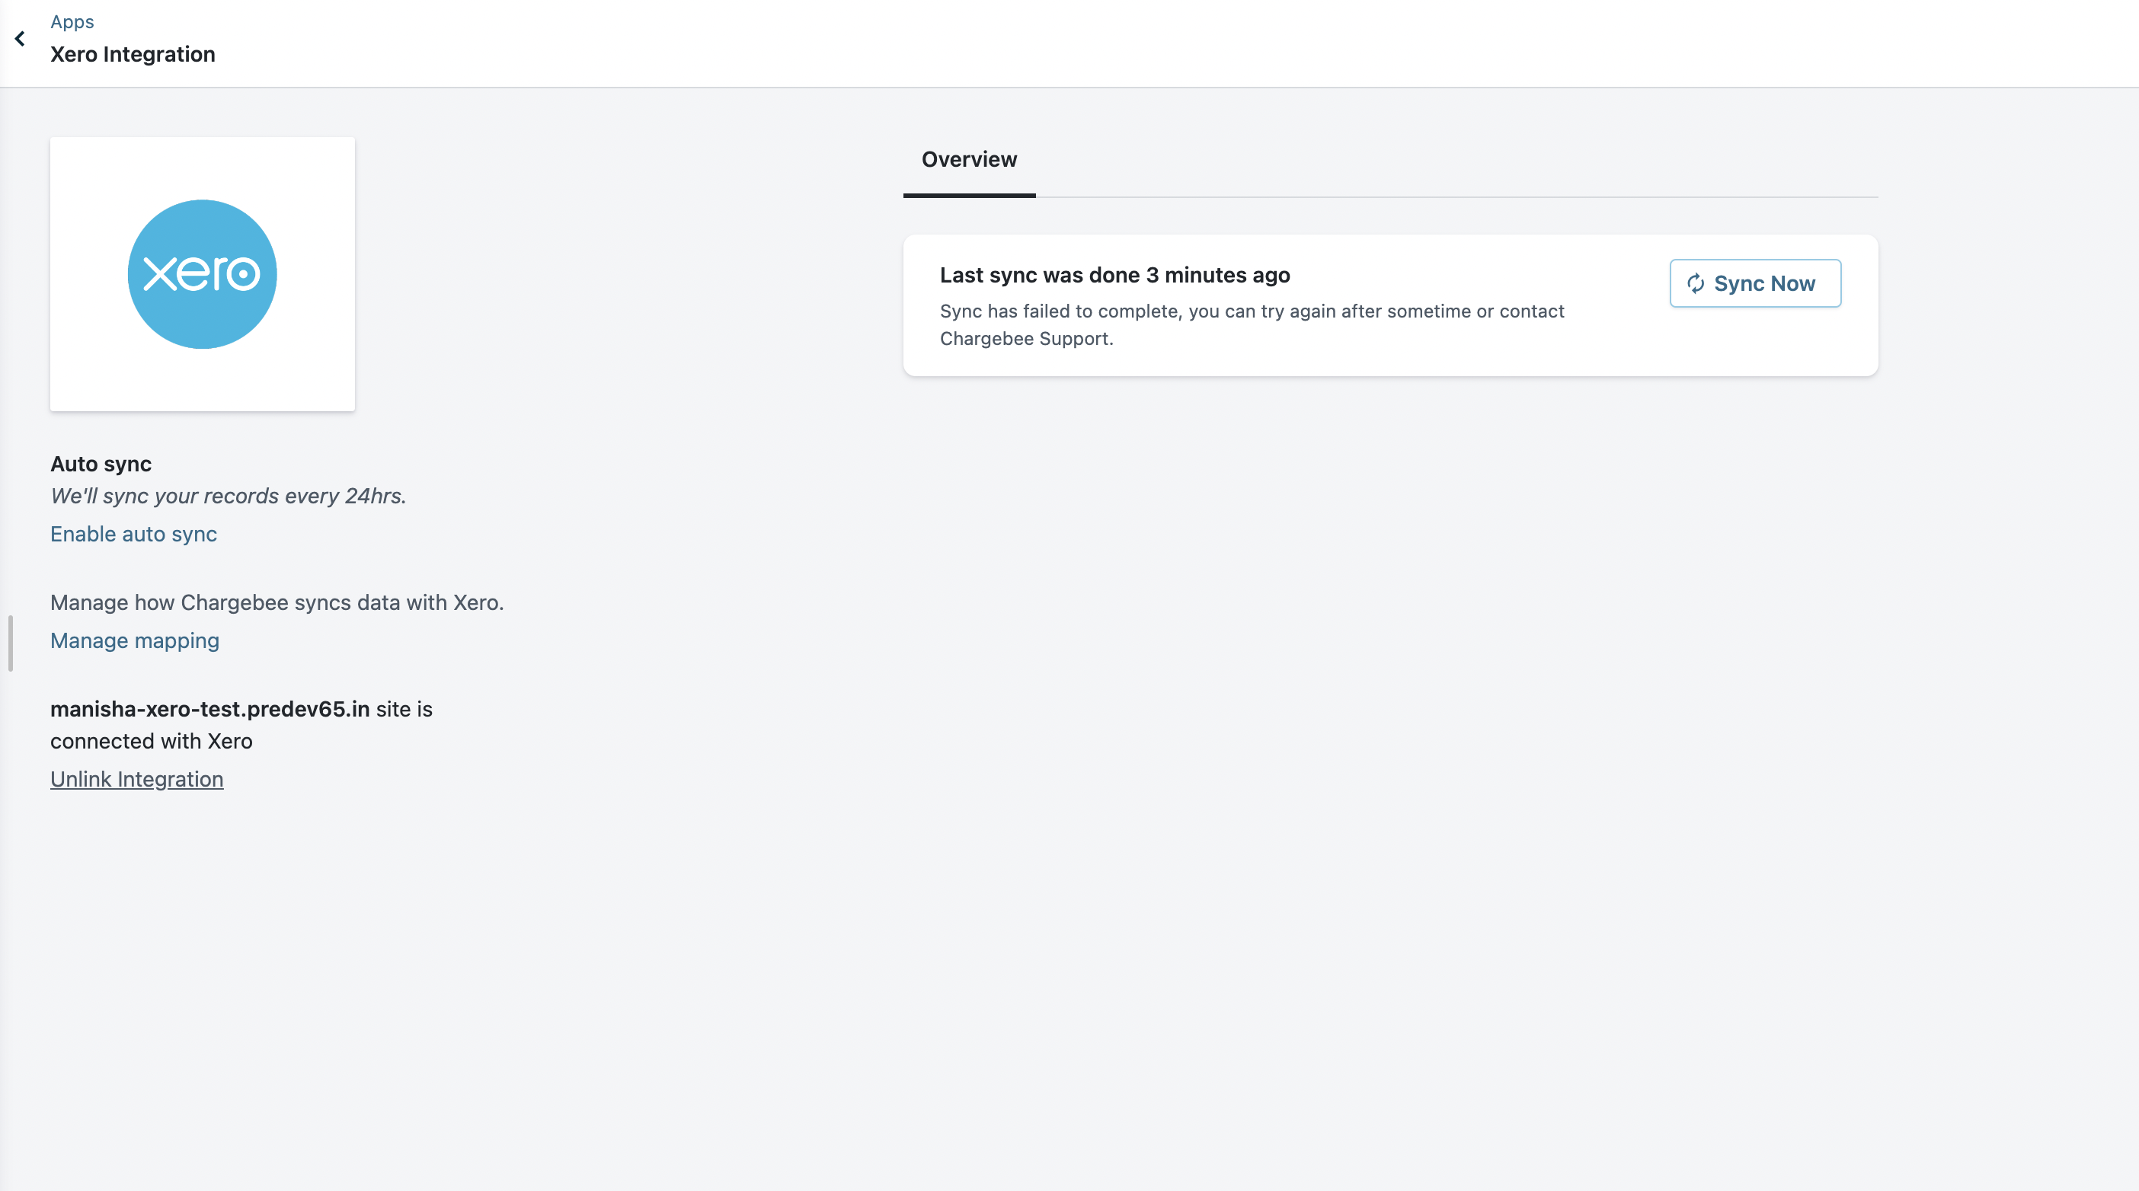Click the refresh arrows icon in Sync Now
The width and height of the screenshot is (2139, 1191).
tap(1695, 284)
